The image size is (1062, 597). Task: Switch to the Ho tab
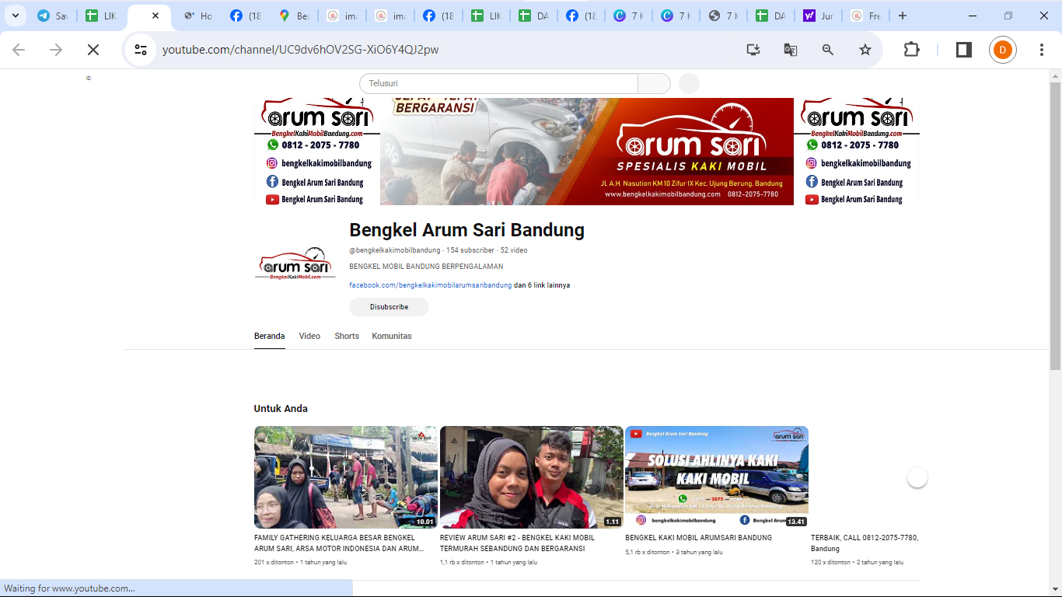tap(197, 16)
